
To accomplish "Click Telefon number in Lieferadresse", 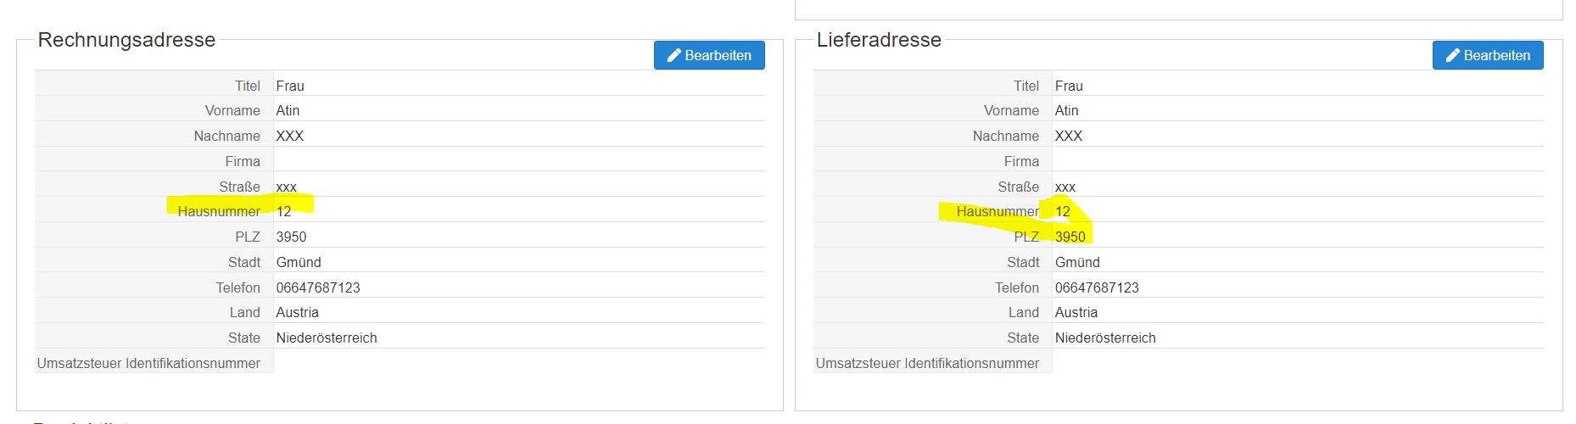I will [1097, 288].
